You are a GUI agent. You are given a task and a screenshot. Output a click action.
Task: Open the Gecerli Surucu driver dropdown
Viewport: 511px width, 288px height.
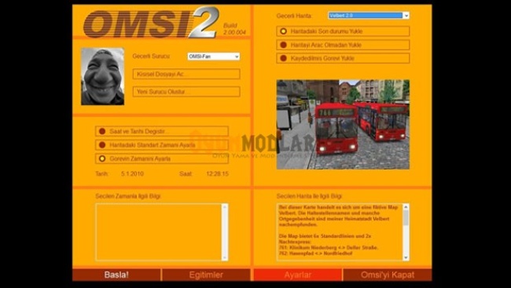[x=214, y=57]
